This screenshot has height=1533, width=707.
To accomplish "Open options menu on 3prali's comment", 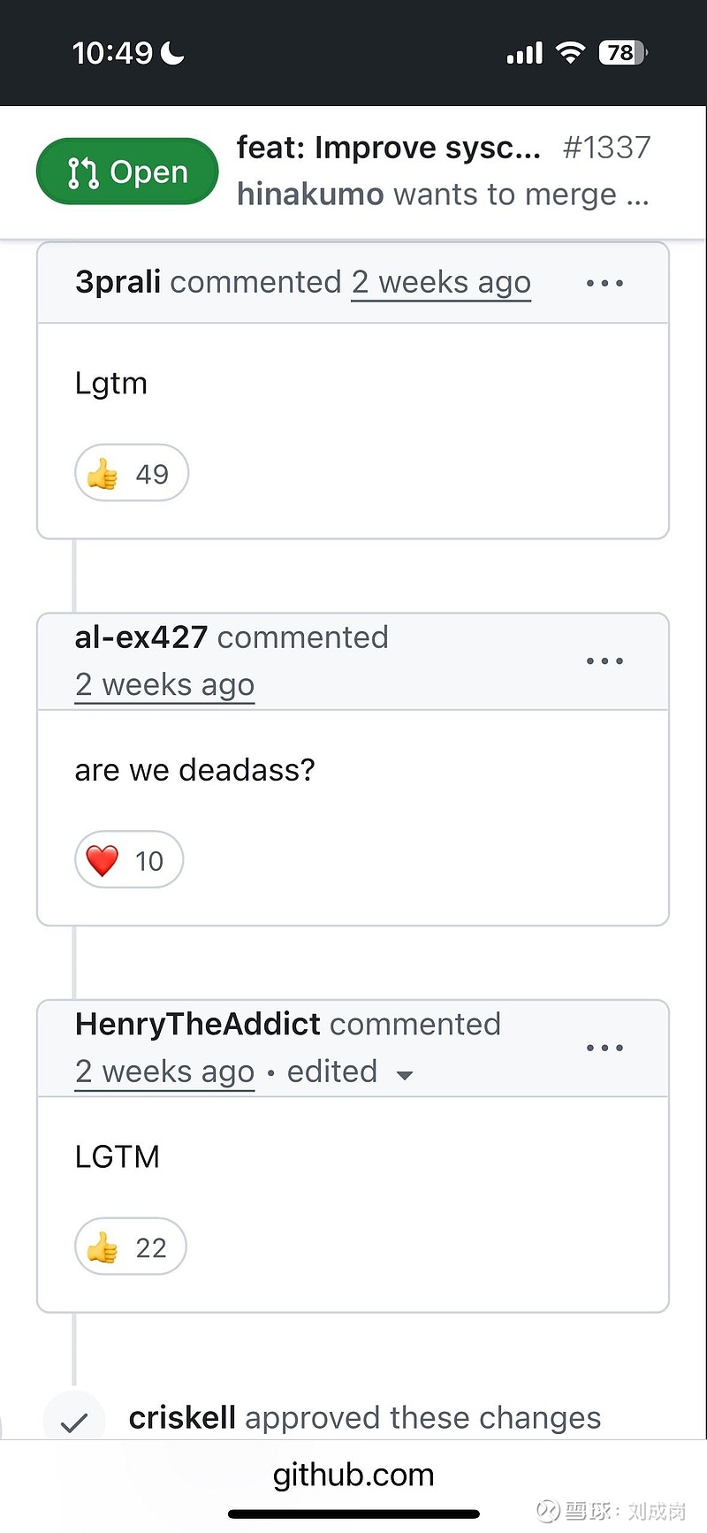I will 604,284.
